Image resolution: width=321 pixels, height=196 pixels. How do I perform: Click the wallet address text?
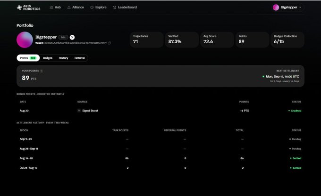coord(76,43)
